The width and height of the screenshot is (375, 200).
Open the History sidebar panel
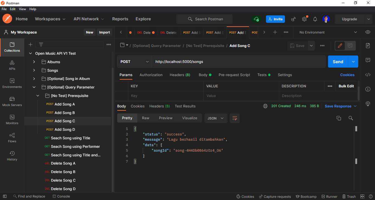coord(12,156)
